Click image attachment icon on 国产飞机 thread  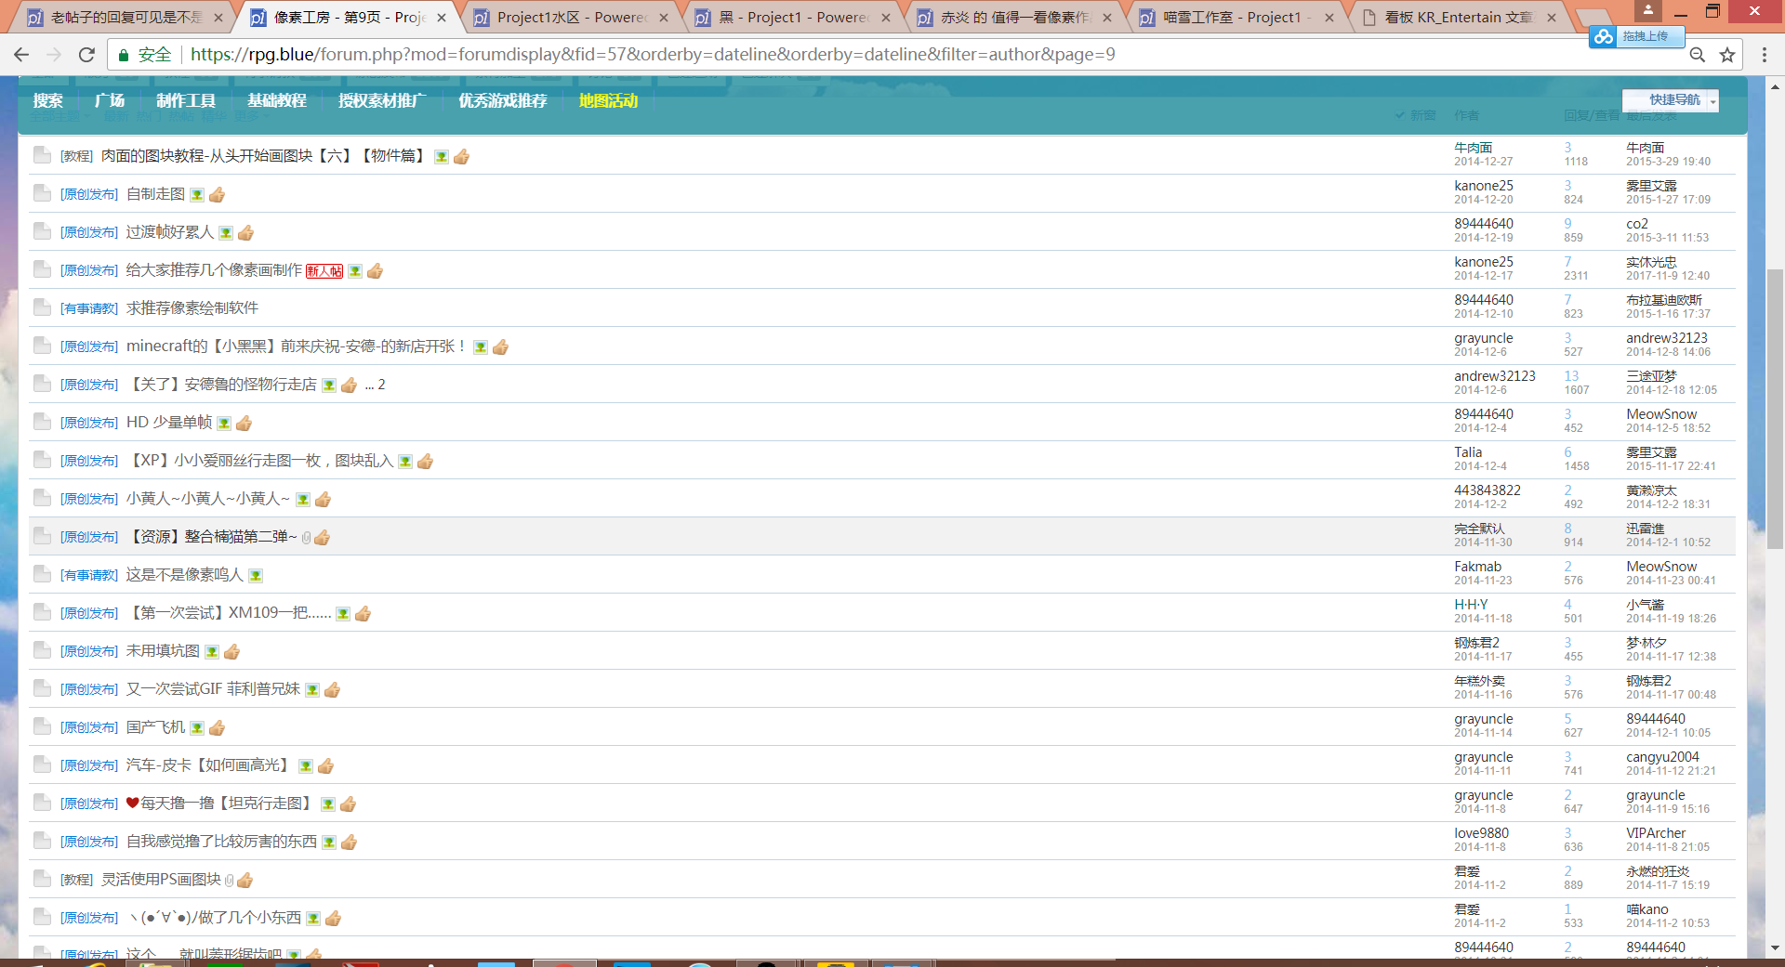point(197,727)
